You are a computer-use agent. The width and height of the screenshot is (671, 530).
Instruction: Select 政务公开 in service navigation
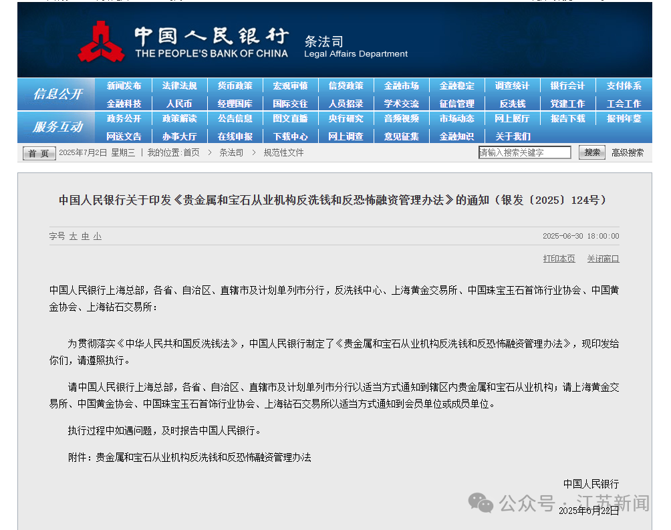pyautogui.click(x=124, y=118)
